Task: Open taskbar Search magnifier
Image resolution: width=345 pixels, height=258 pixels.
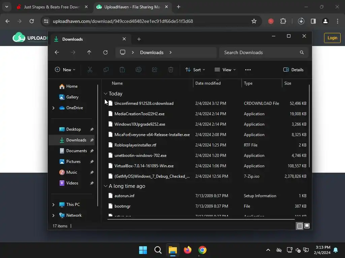Action: [158, 250]
